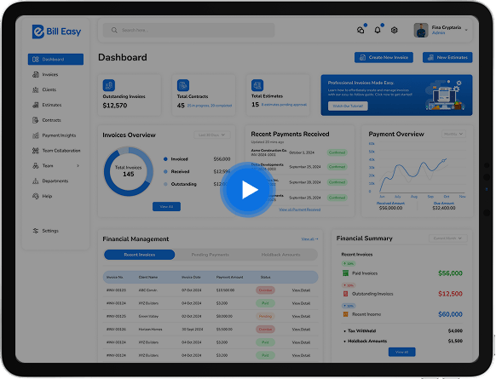The width and height of the screenshot is (496, 379).
Task: Click View all Payment Received link
Action: pyautogui.click(x=300, y=210)
